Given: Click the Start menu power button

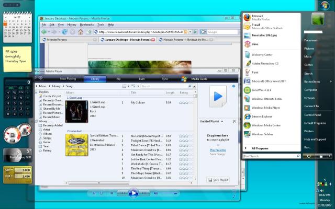Looking at the screenshot, I should pyautogui.click(x=308, y=156).
